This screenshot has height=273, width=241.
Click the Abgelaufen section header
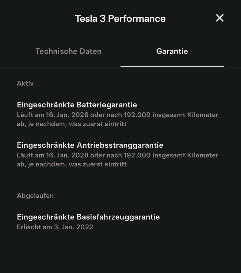click(35, 196)
